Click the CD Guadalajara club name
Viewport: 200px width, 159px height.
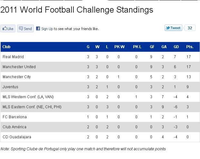tap(17, 137)
